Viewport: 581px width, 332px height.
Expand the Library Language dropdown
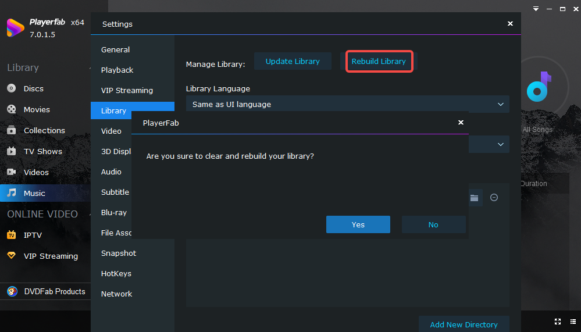click(348, 105)
